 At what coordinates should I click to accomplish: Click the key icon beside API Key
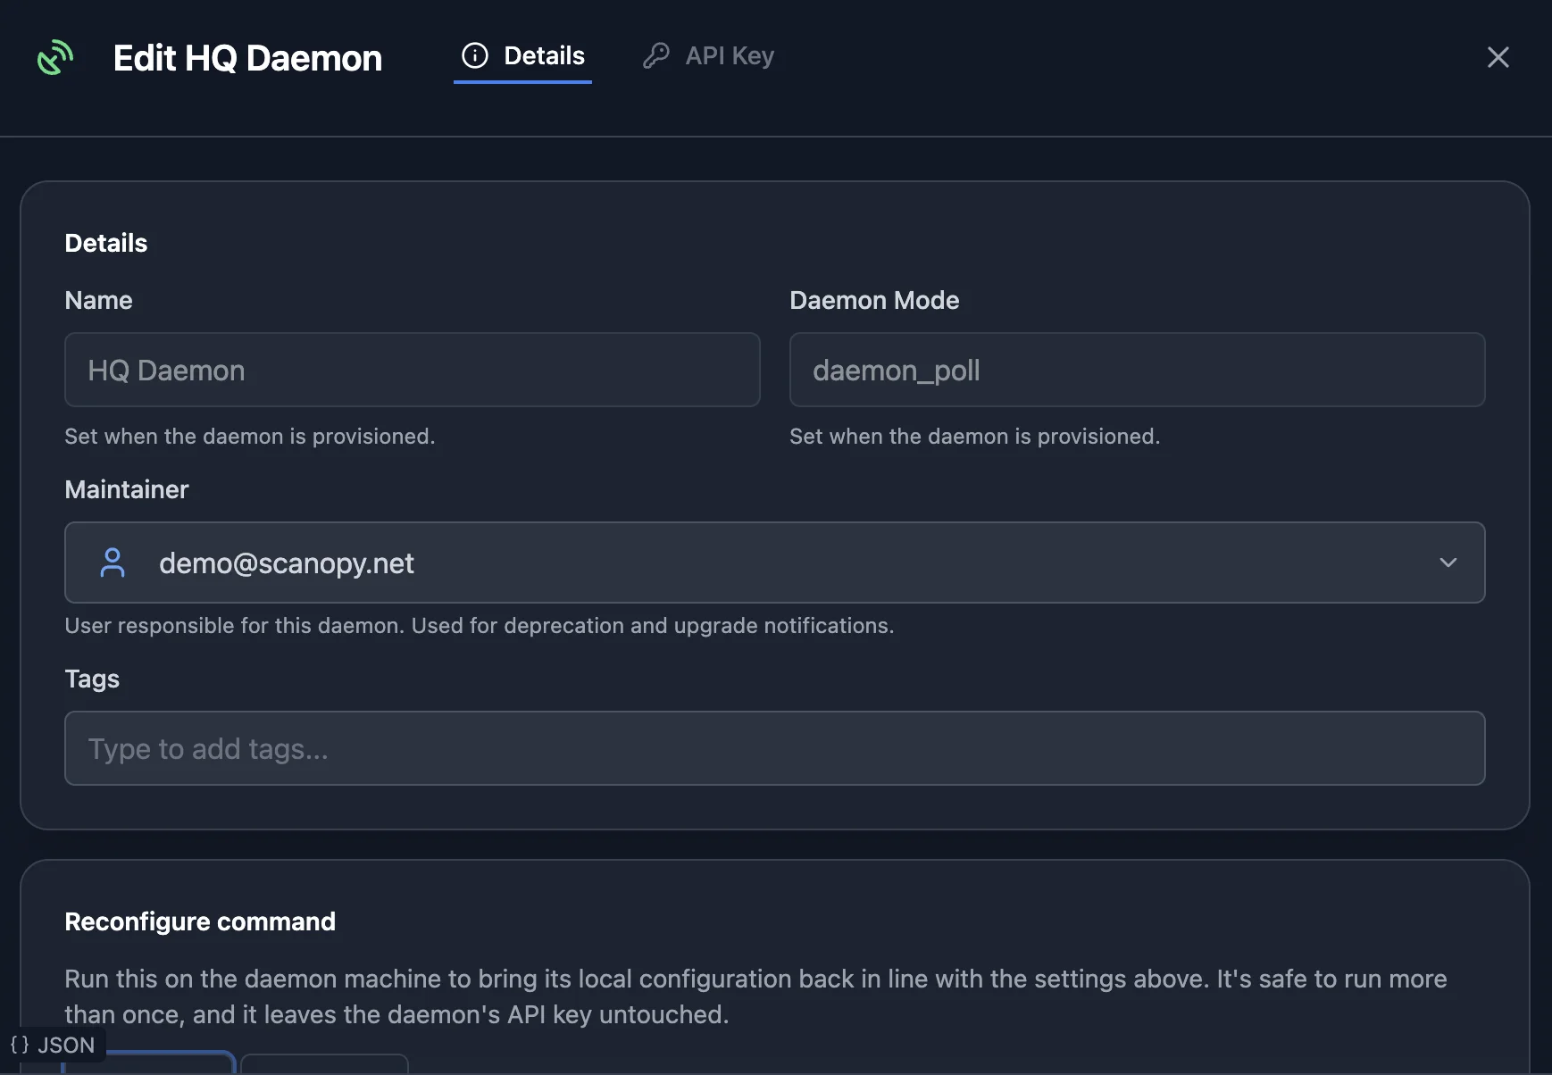tap(656, 56)
